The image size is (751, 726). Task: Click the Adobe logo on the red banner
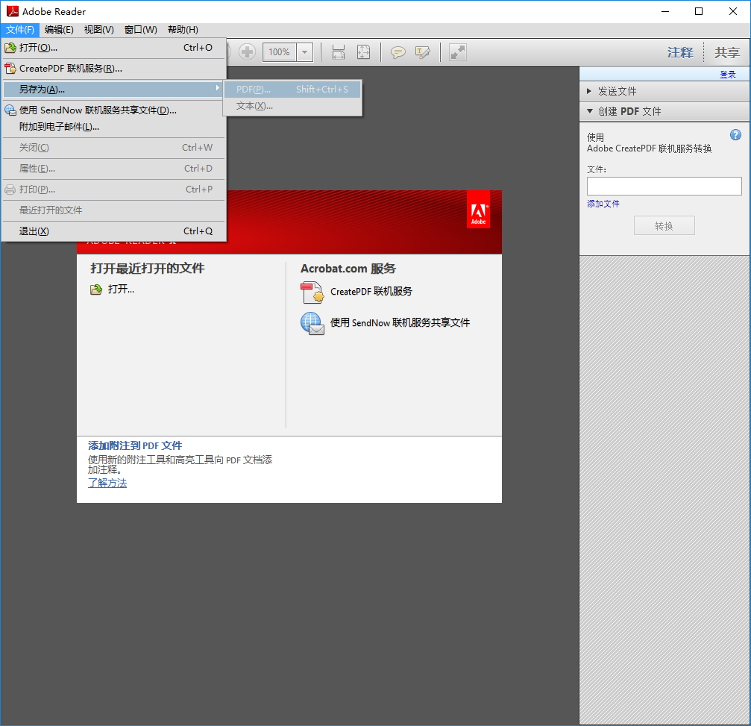coord(479,210)
